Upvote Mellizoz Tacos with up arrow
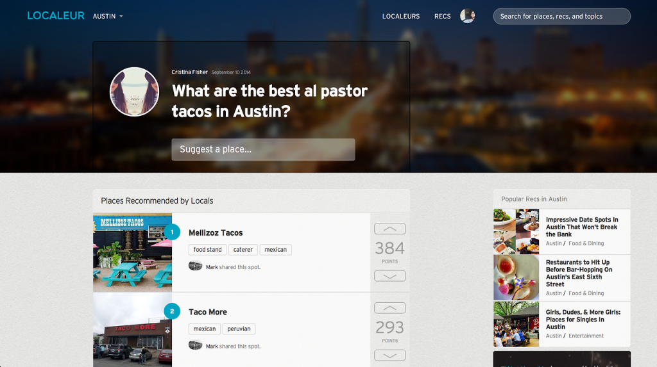 389,229
